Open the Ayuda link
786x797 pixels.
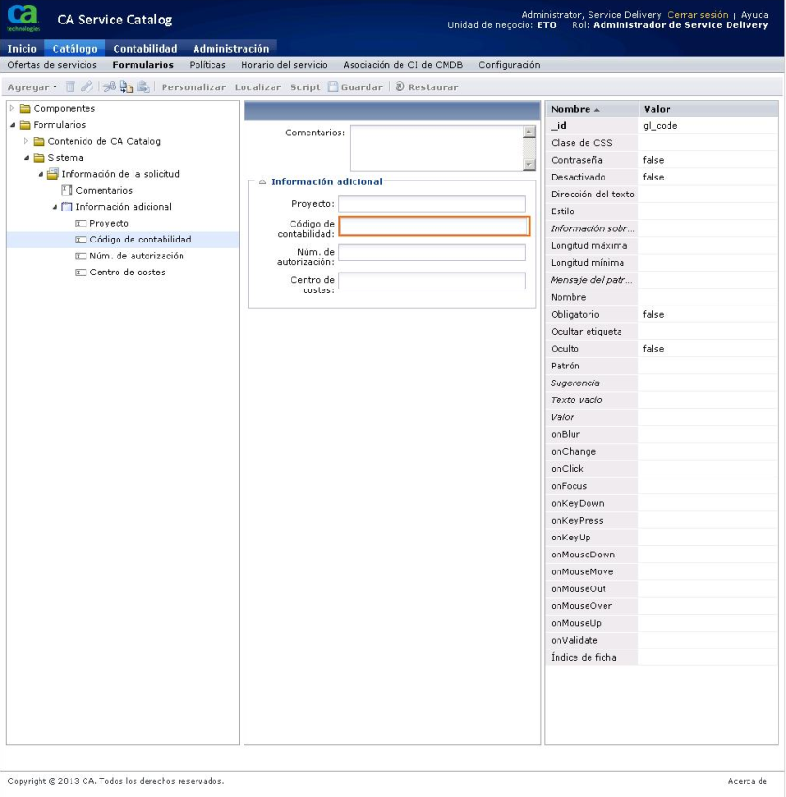pos(754,15)
